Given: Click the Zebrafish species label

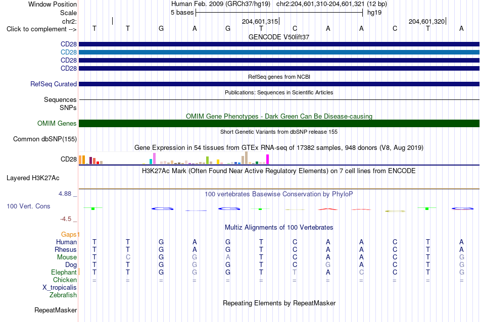Looking at the screenshot, I should coord(63,295).
